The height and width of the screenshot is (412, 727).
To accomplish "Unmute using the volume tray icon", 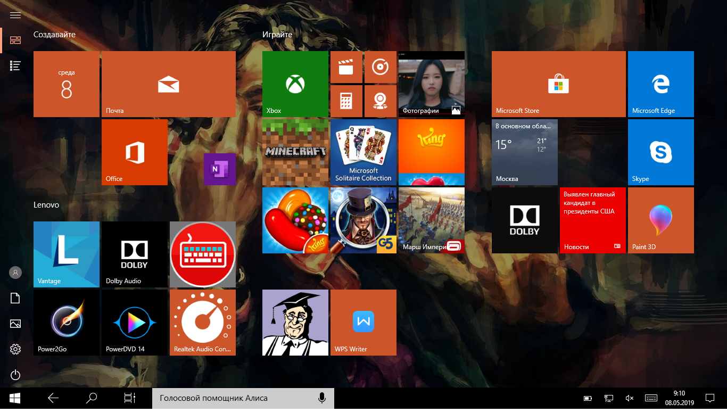I will [630, 398].
